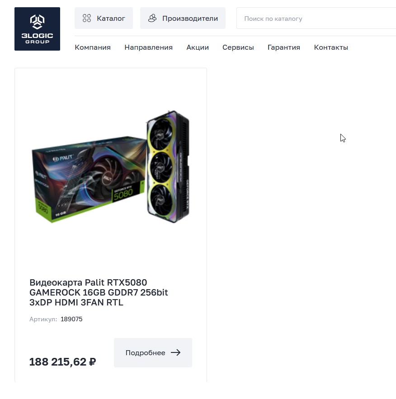This screenshot has height=399, width=396.
Task: Click the Подробнее details button
Action: (153, 352)
